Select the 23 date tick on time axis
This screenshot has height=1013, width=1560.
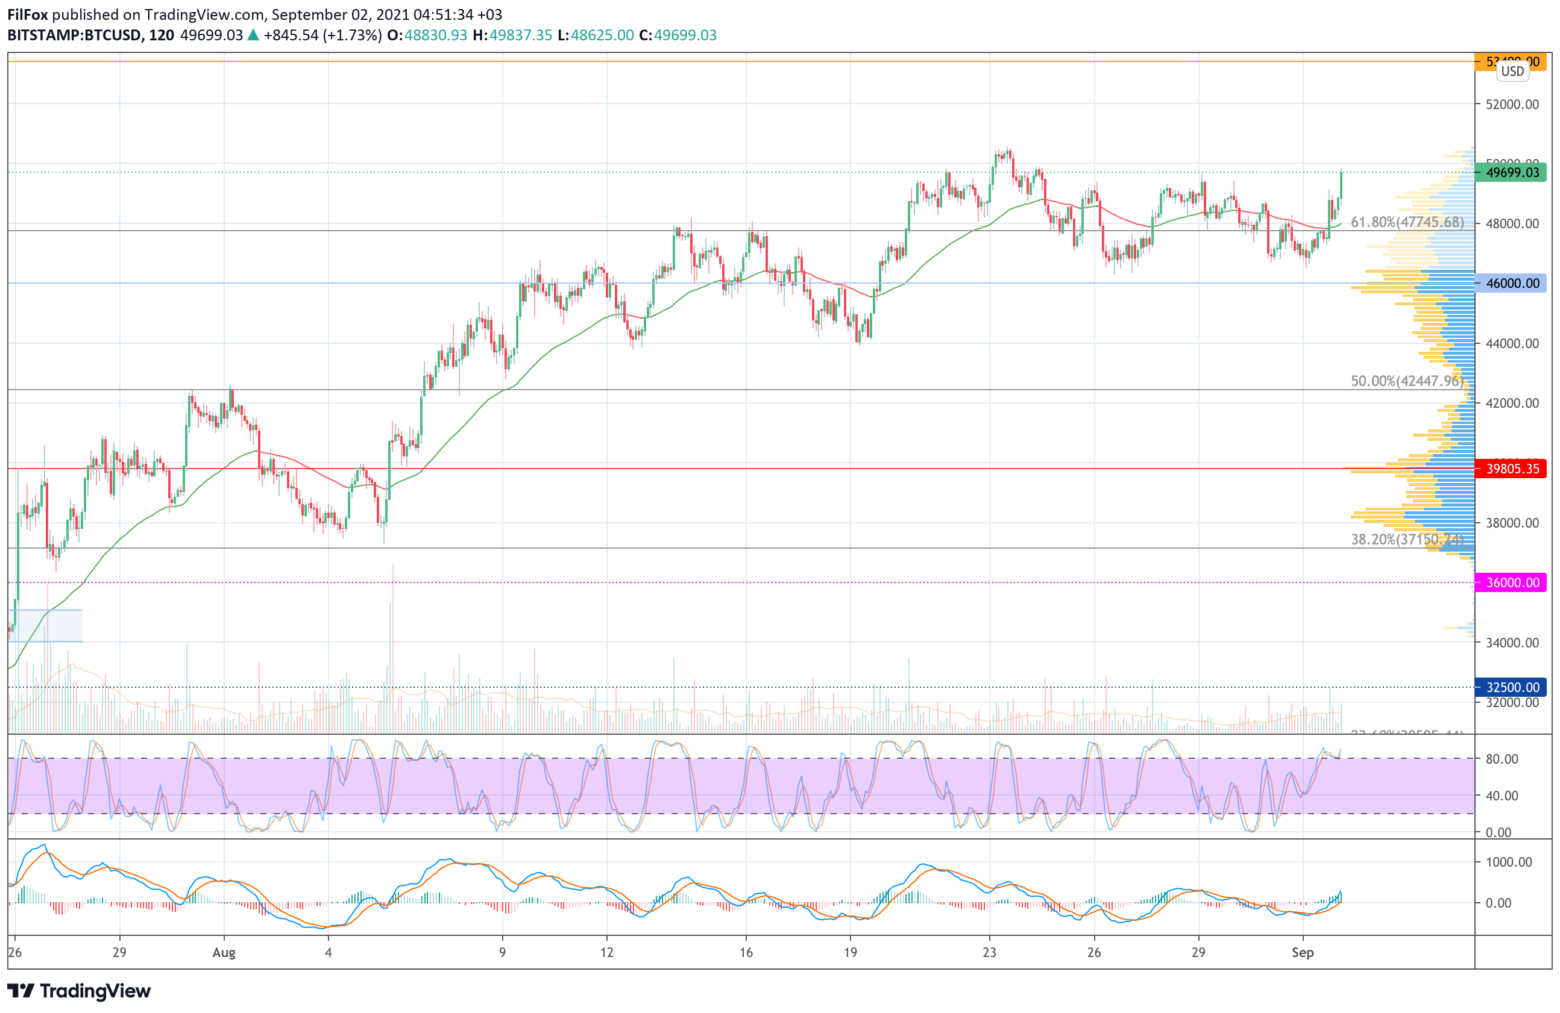[989, 952]
